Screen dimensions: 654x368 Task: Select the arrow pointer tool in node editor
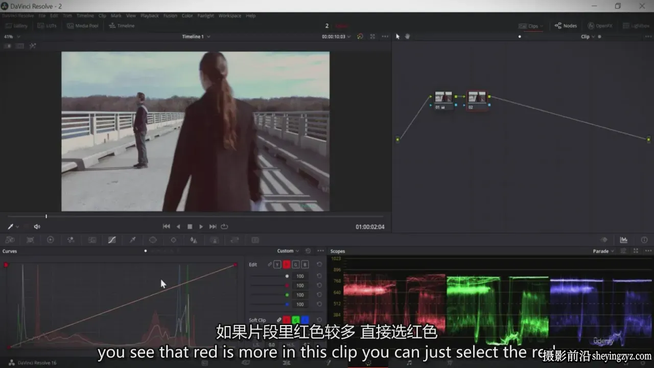click(398, 36)
